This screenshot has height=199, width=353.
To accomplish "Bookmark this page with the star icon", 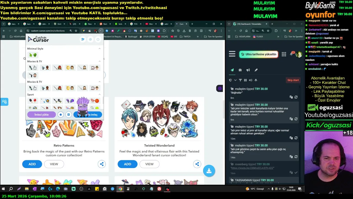I will point(76,31).
